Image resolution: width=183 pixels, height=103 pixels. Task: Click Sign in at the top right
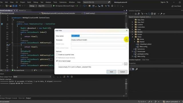pyautogui.click(x=163, y=2)
